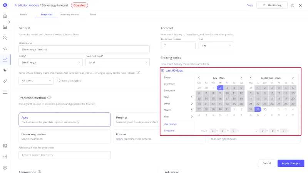Open the search magnifier sidebar icon
This screenshot has width=308, height=173.
tap(5, 38)
